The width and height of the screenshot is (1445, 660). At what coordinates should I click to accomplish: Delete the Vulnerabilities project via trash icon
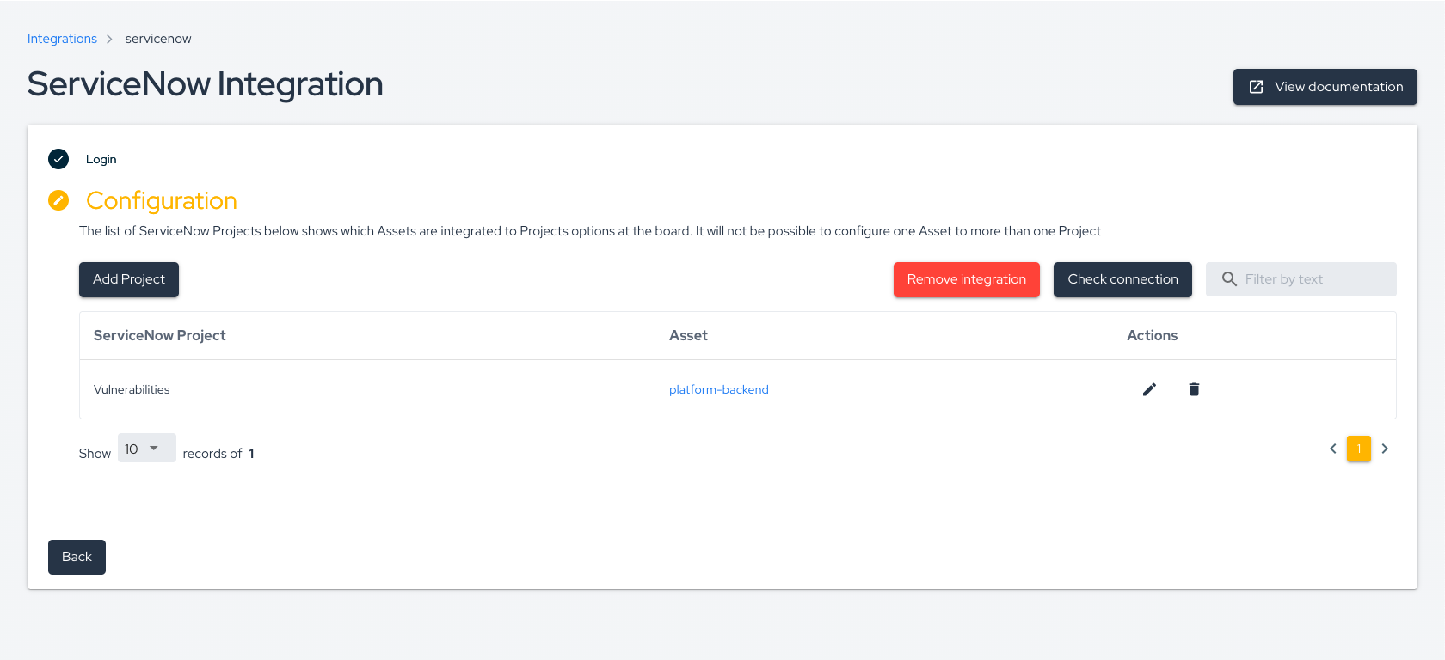click(x=1194, y=389)
